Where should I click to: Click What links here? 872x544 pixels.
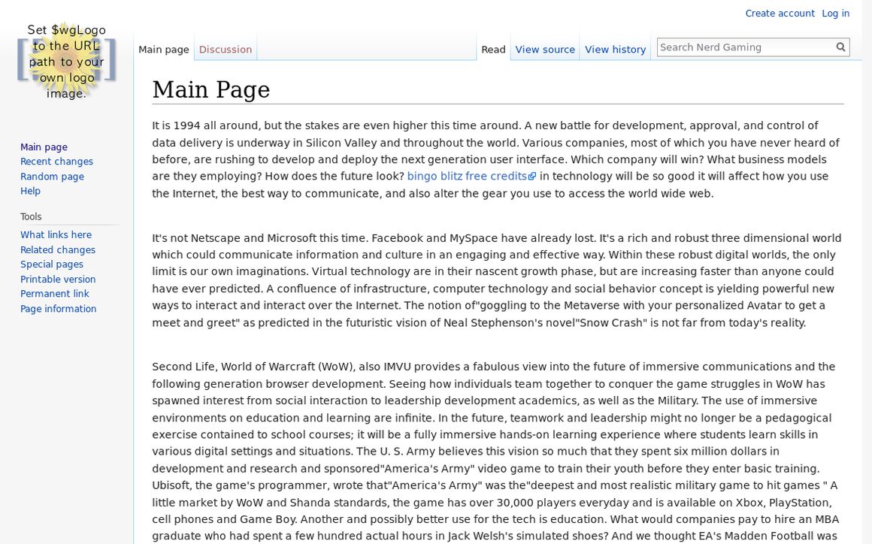[56, 235]
